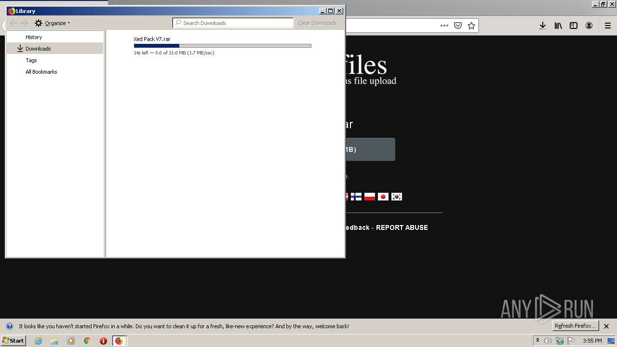The height and width of the screenshot is (347, 617).
Task: Bookmark this page with star icon
Action: point(471,26)
